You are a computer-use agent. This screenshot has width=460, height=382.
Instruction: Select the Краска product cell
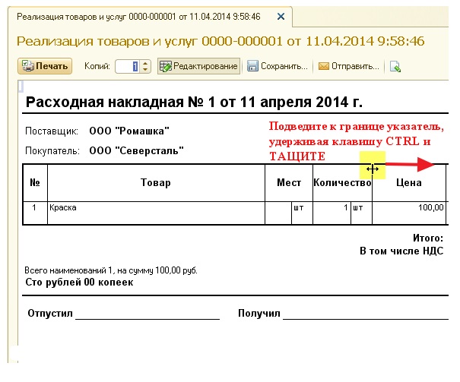tap(156, 213)
